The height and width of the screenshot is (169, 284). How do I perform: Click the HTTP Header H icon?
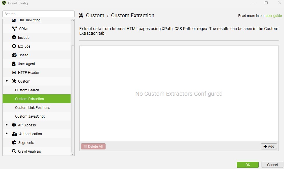tap(14, 72)
